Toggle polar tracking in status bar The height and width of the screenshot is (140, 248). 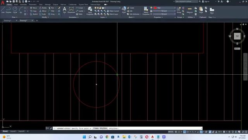coord(188,132)
